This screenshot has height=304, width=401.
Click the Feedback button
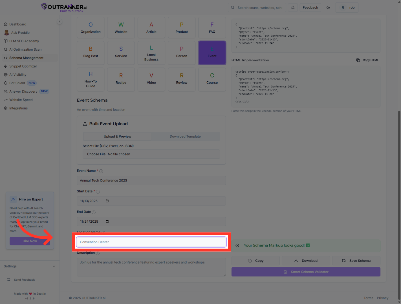[310, 8]
